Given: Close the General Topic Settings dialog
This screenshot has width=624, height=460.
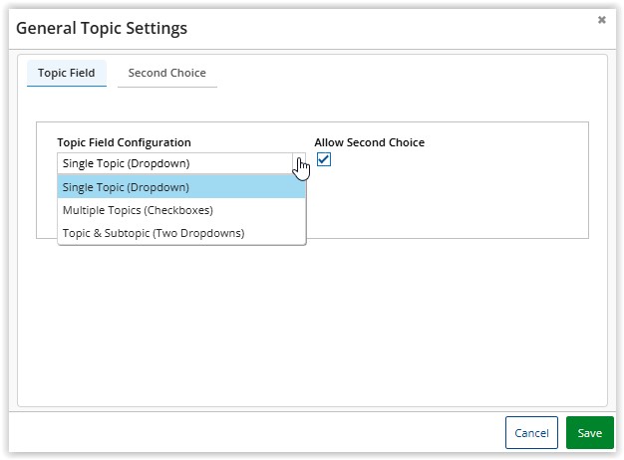Looking at the screenshot, I should click(x=602, y=20).
